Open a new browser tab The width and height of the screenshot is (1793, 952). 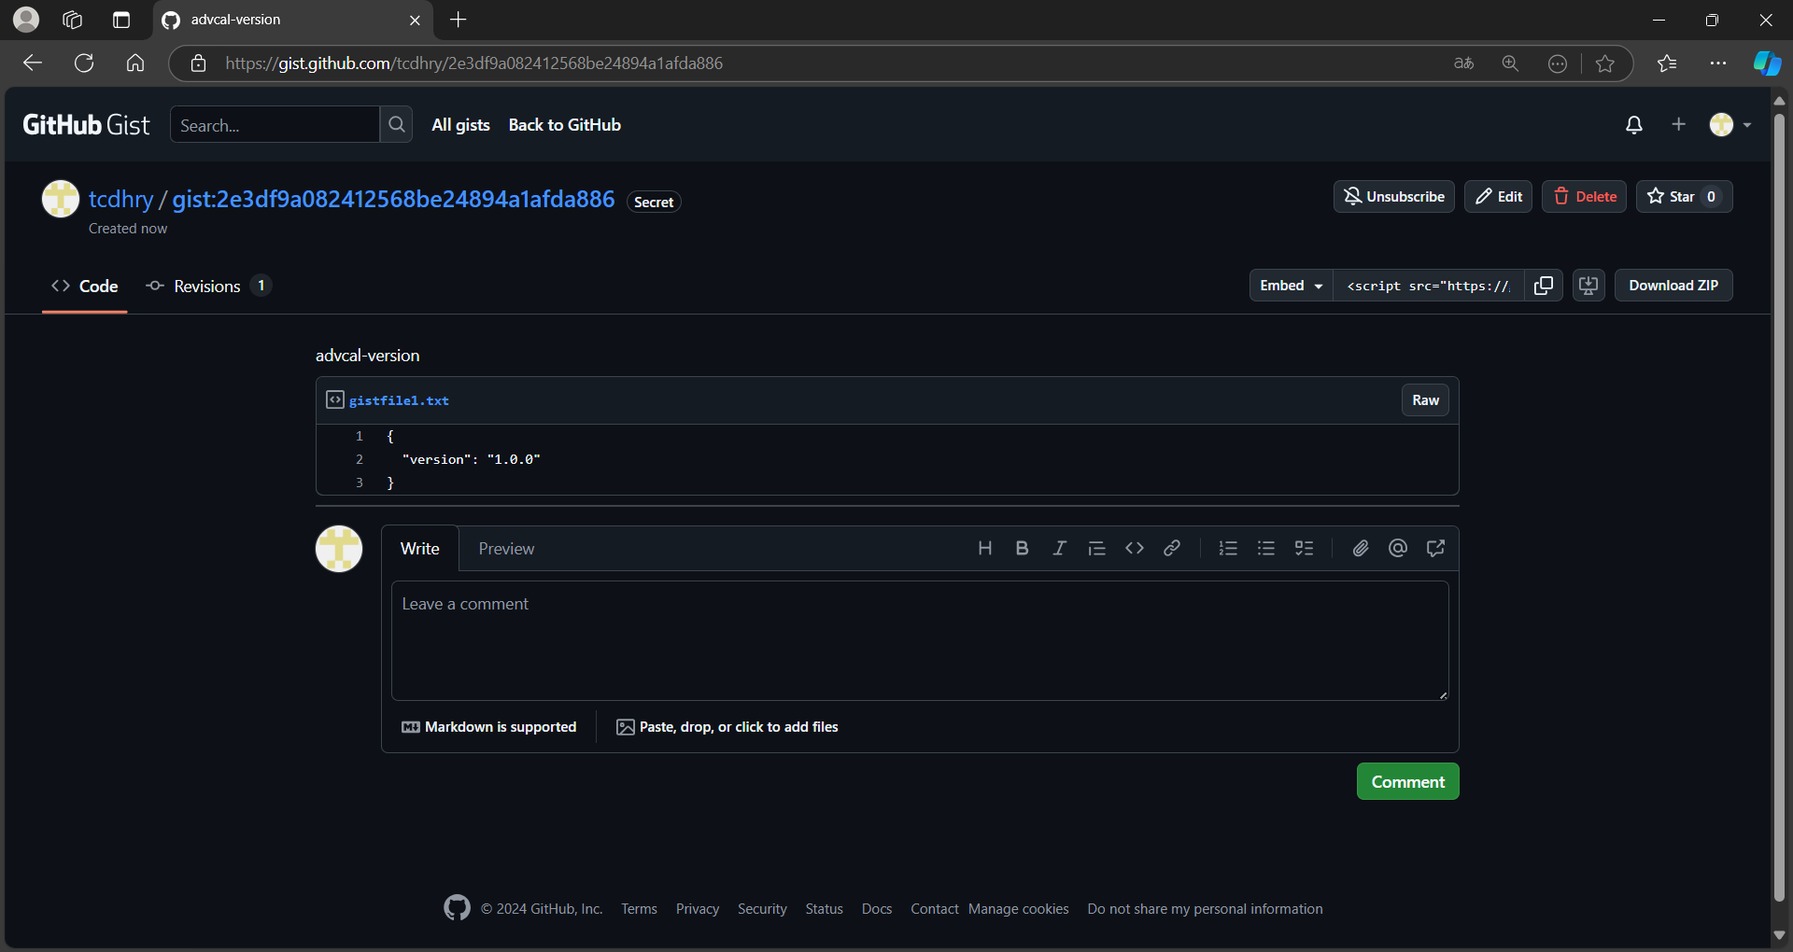point(458,20)
